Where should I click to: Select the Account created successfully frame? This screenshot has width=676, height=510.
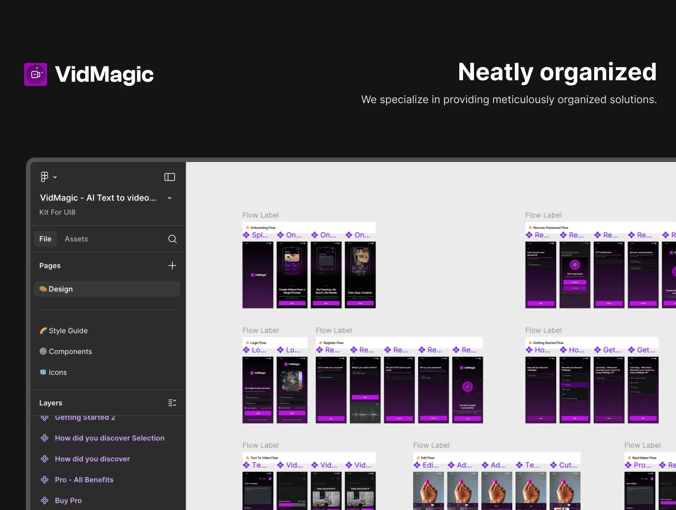tap(468, 390)
